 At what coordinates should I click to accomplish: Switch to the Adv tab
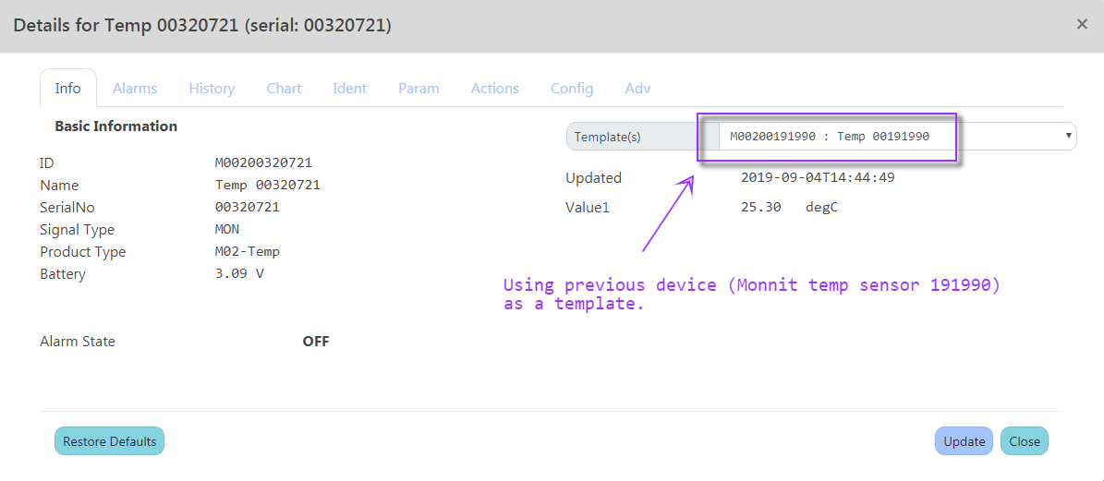tap(637, 89)
